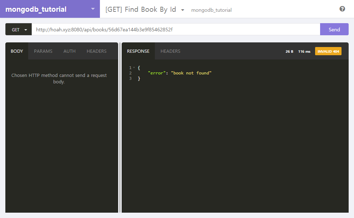Screen dimensions: 354x218
Task: Click the INVALID 404 status badge
Action: point(328,51)
